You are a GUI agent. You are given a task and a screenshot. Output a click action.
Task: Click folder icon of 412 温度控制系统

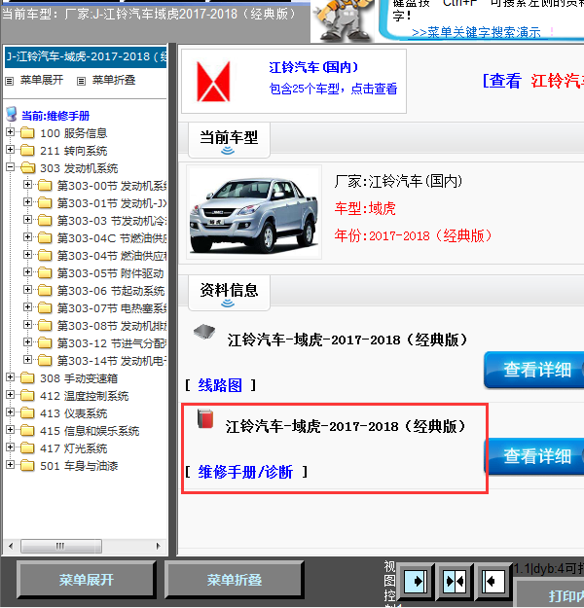[27, 396]
